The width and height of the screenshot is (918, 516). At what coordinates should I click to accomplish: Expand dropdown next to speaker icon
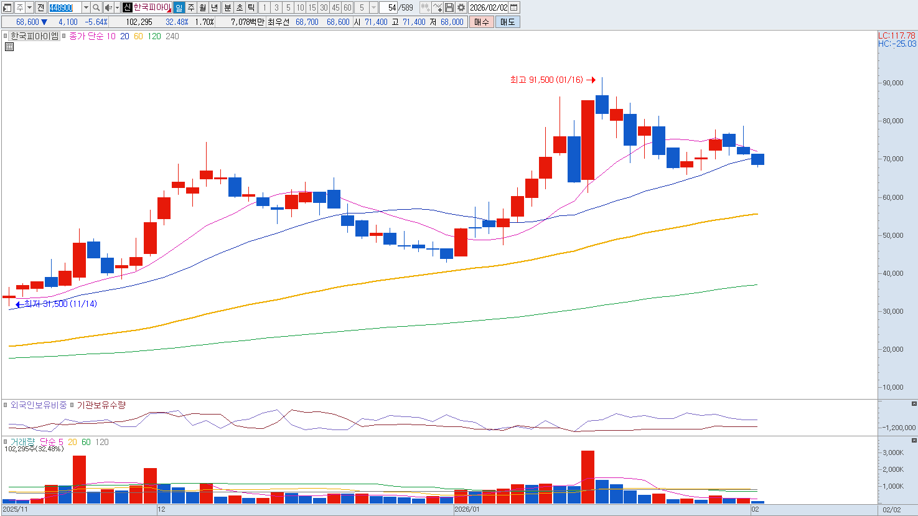point(117,7)
